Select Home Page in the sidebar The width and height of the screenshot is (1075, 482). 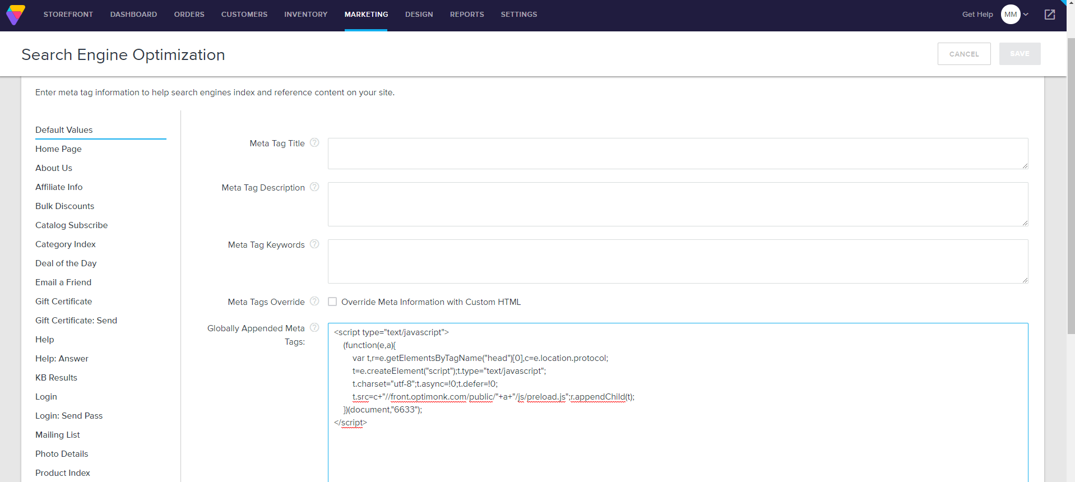coord(58,149)
